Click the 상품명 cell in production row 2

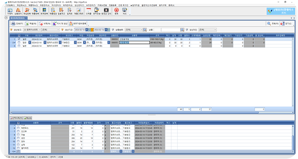point(135,43)
